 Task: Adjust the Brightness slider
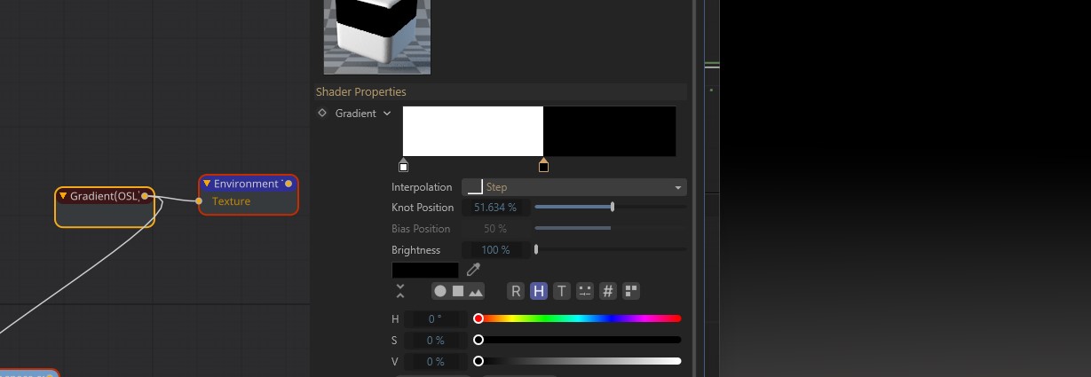[x=610, y=250]
